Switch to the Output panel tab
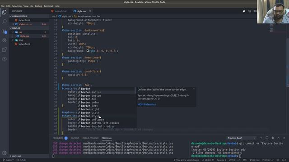 coord(75,138)
